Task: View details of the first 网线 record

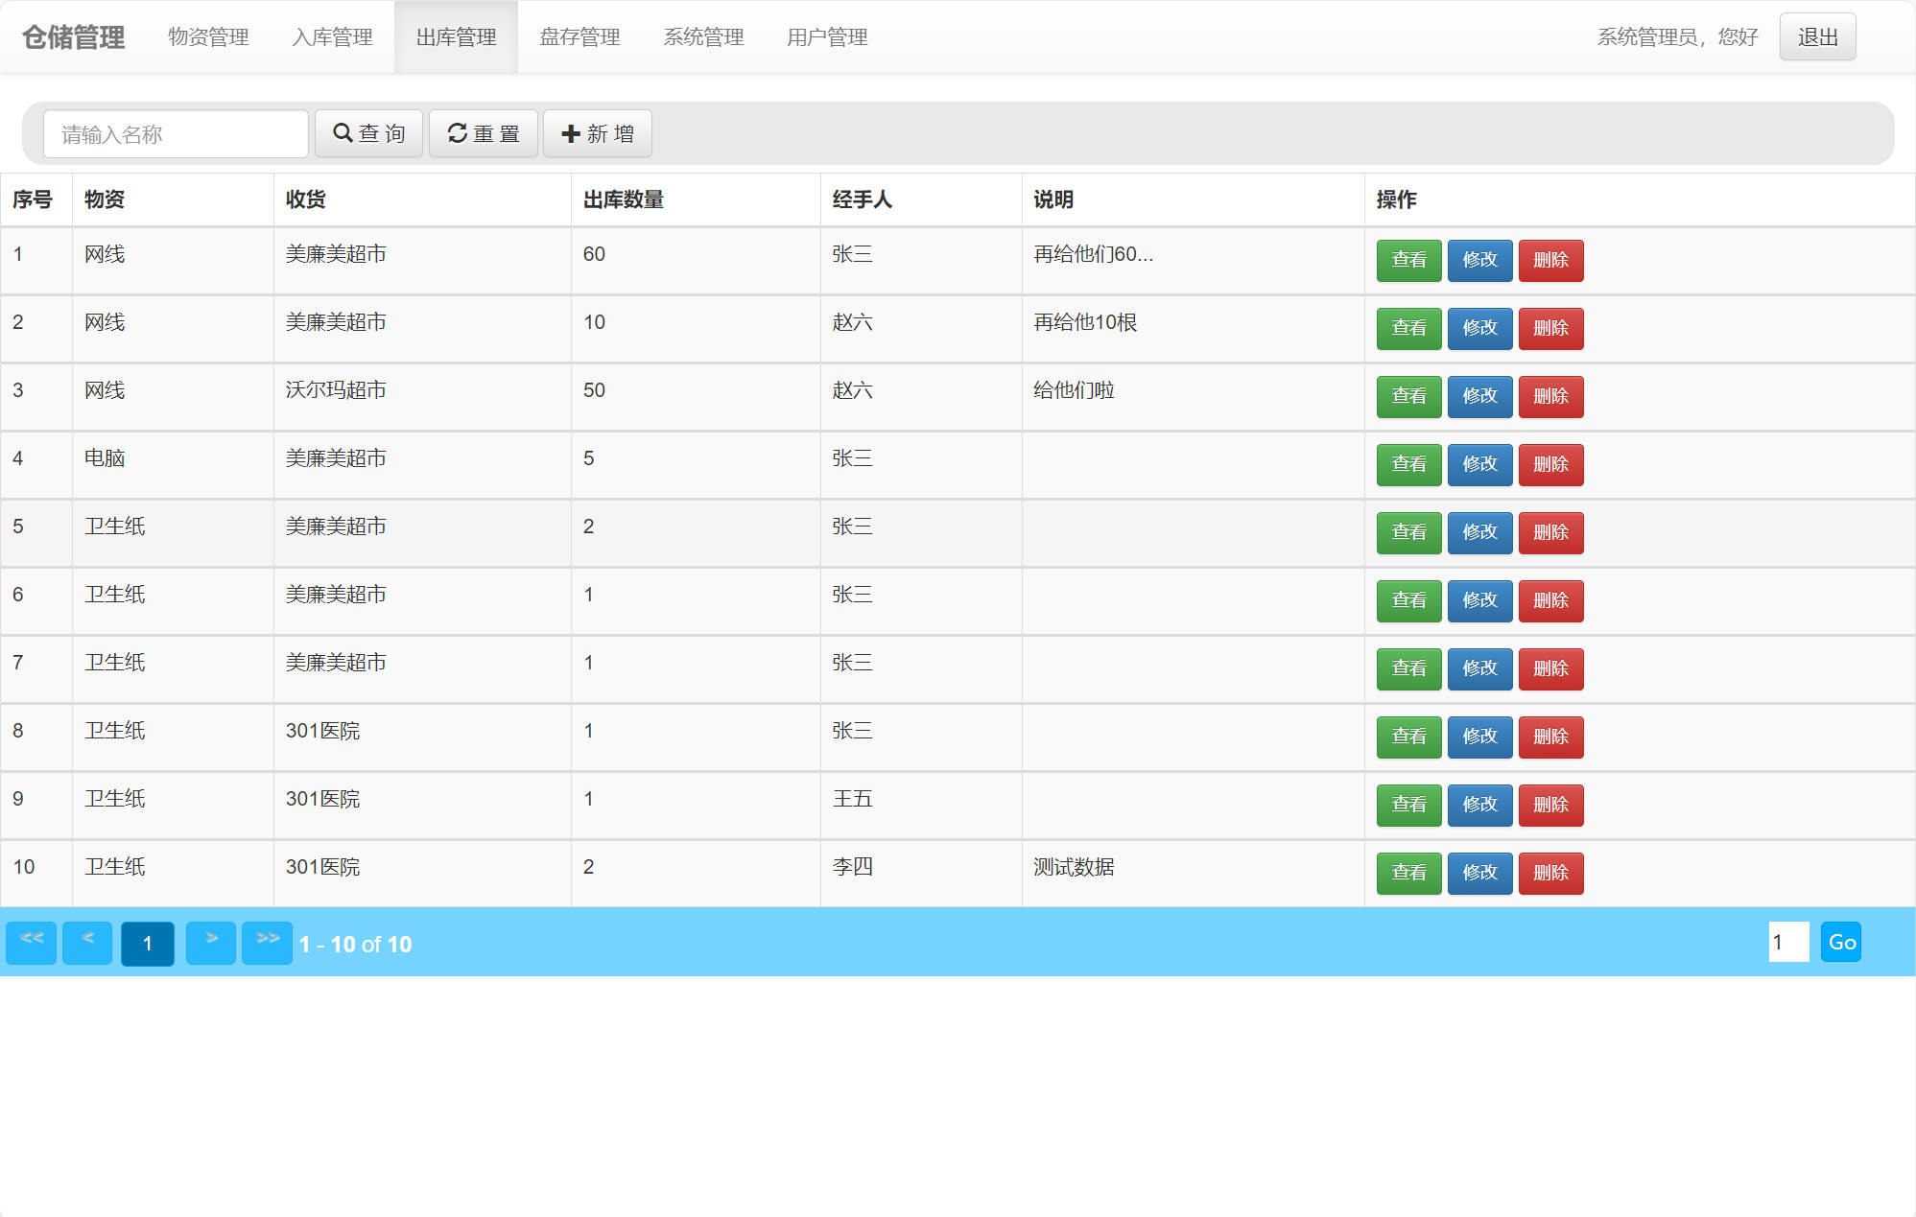Action: pos(1407,260)
